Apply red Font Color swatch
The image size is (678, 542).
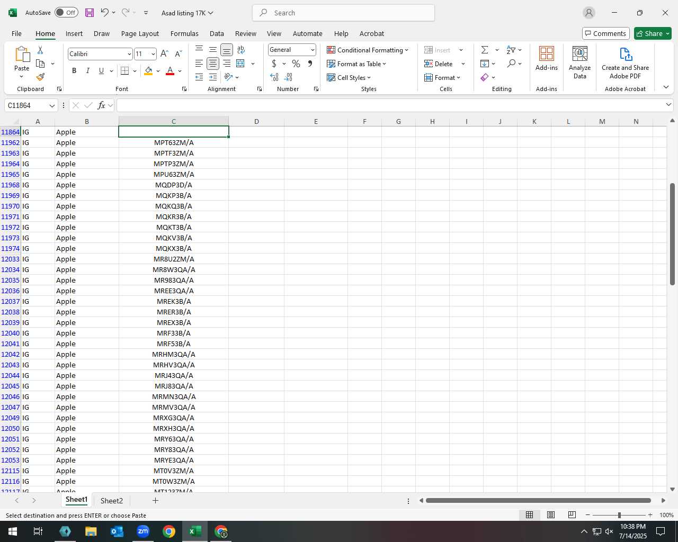pyautogui.click(x=170, y=71)
